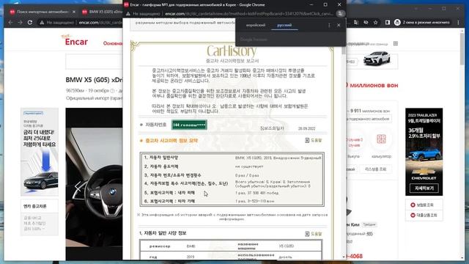Click the Google Translate icon in the popup address bar

click(x=340, y=14)
